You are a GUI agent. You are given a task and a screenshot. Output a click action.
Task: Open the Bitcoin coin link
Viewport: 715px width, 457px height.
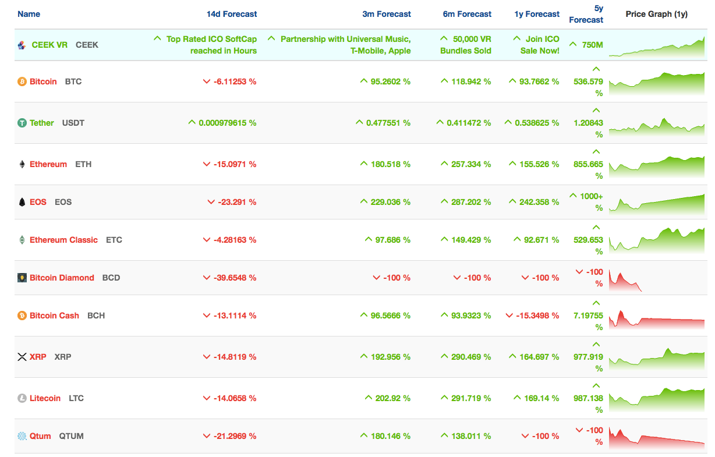click(43, 82)
